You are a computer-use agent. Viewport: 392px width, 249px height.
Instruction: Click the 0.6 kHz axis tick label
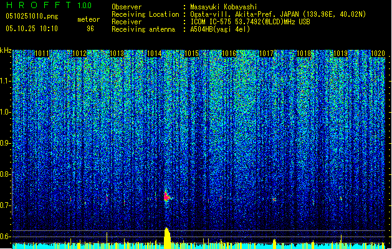click(x=5, y=237)
